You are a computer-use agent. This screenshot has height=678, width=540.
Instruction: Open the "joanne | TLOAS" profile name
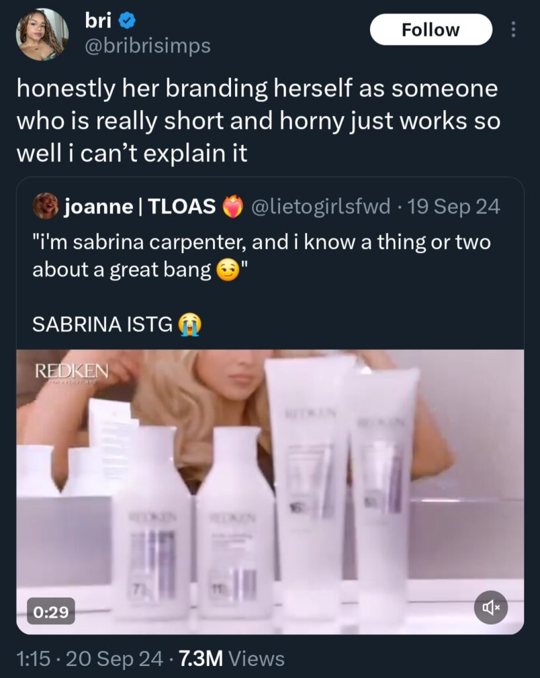pyautogui.click(x=140, y=207)
